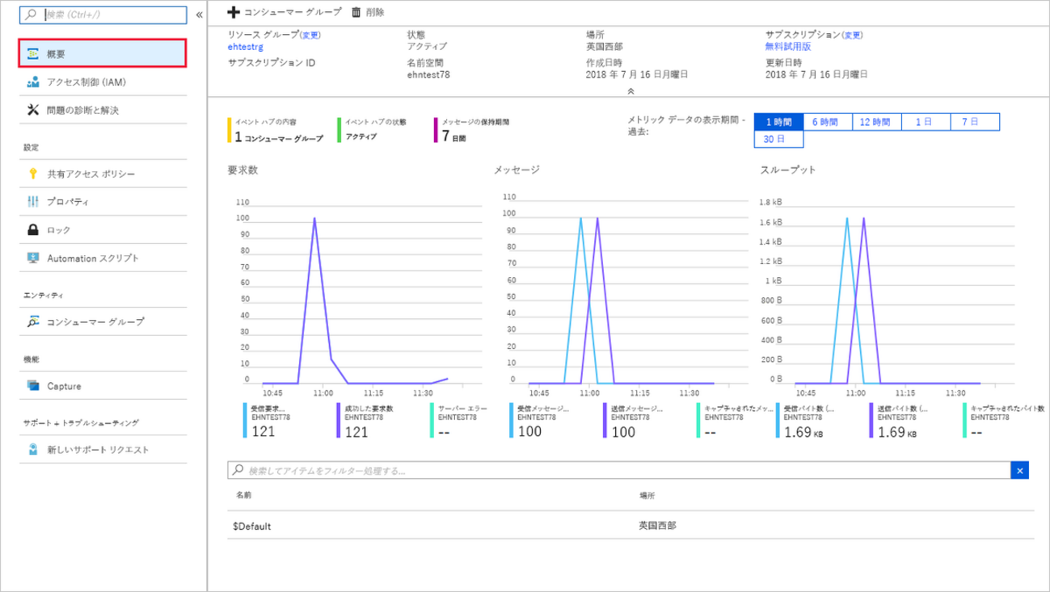Open the 概要 overview icon
Image resolution: width=1050 pixels, height=592 pixels.
(33, 53)
